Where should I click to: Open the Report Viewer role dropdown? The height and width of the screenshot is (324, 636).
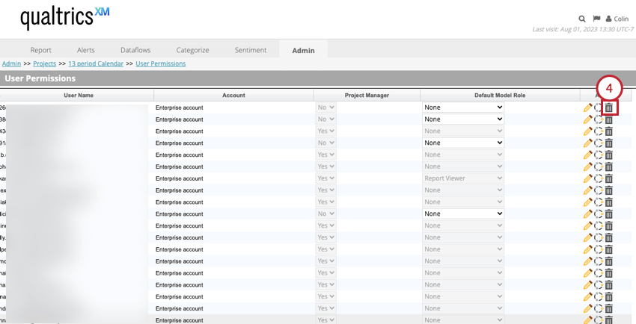click(463, 178)
